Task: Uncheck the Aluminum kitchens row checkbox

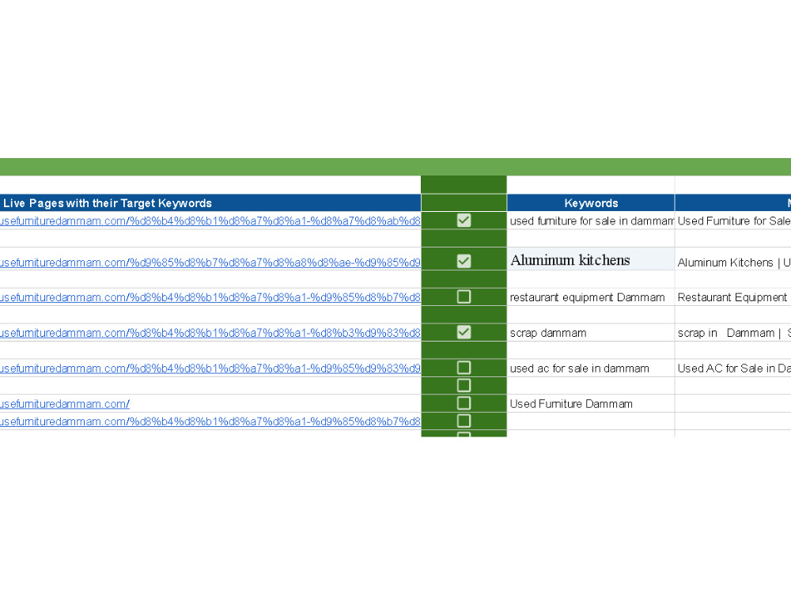Action: click(464, 261)
